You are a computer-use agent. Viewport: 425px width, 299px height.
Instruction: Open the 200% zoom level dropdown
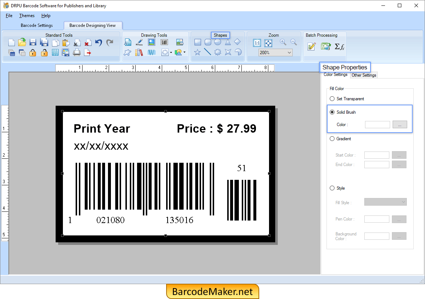(x=275, y=53)
